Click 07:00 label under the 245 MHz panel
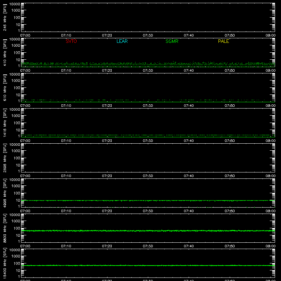 pyautogui.click(x=25, y=35)
